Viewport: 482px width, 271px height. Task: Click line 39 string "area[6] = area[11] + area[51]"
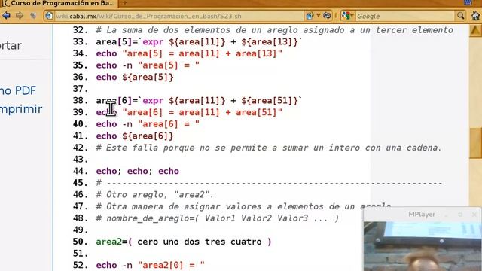(202, 112)
